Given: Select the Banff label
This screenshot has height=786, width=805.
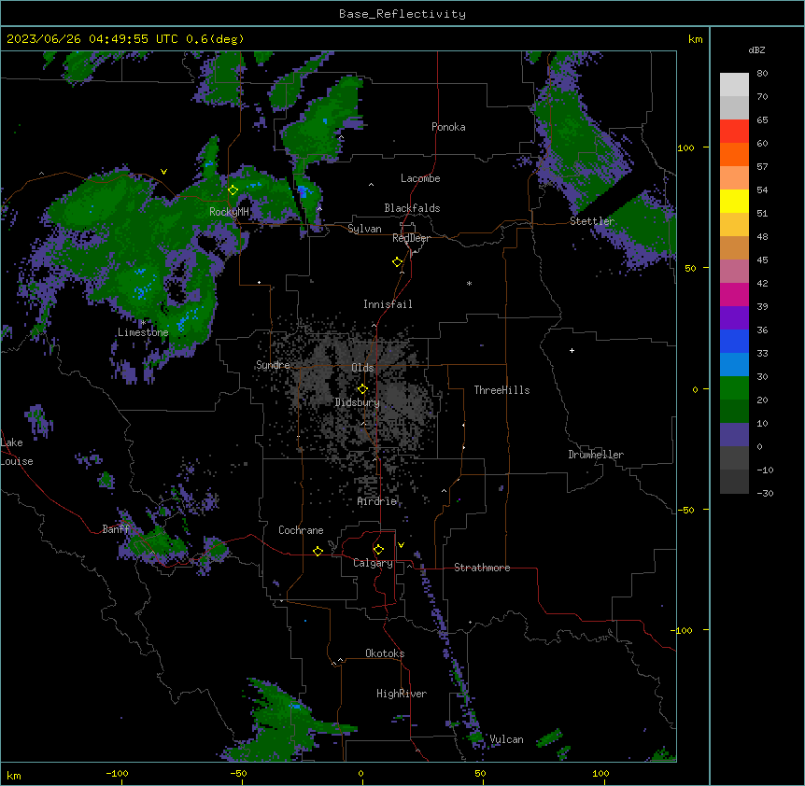Looking at the screenshot, I should pyautogui.click(x=116, y=529).
